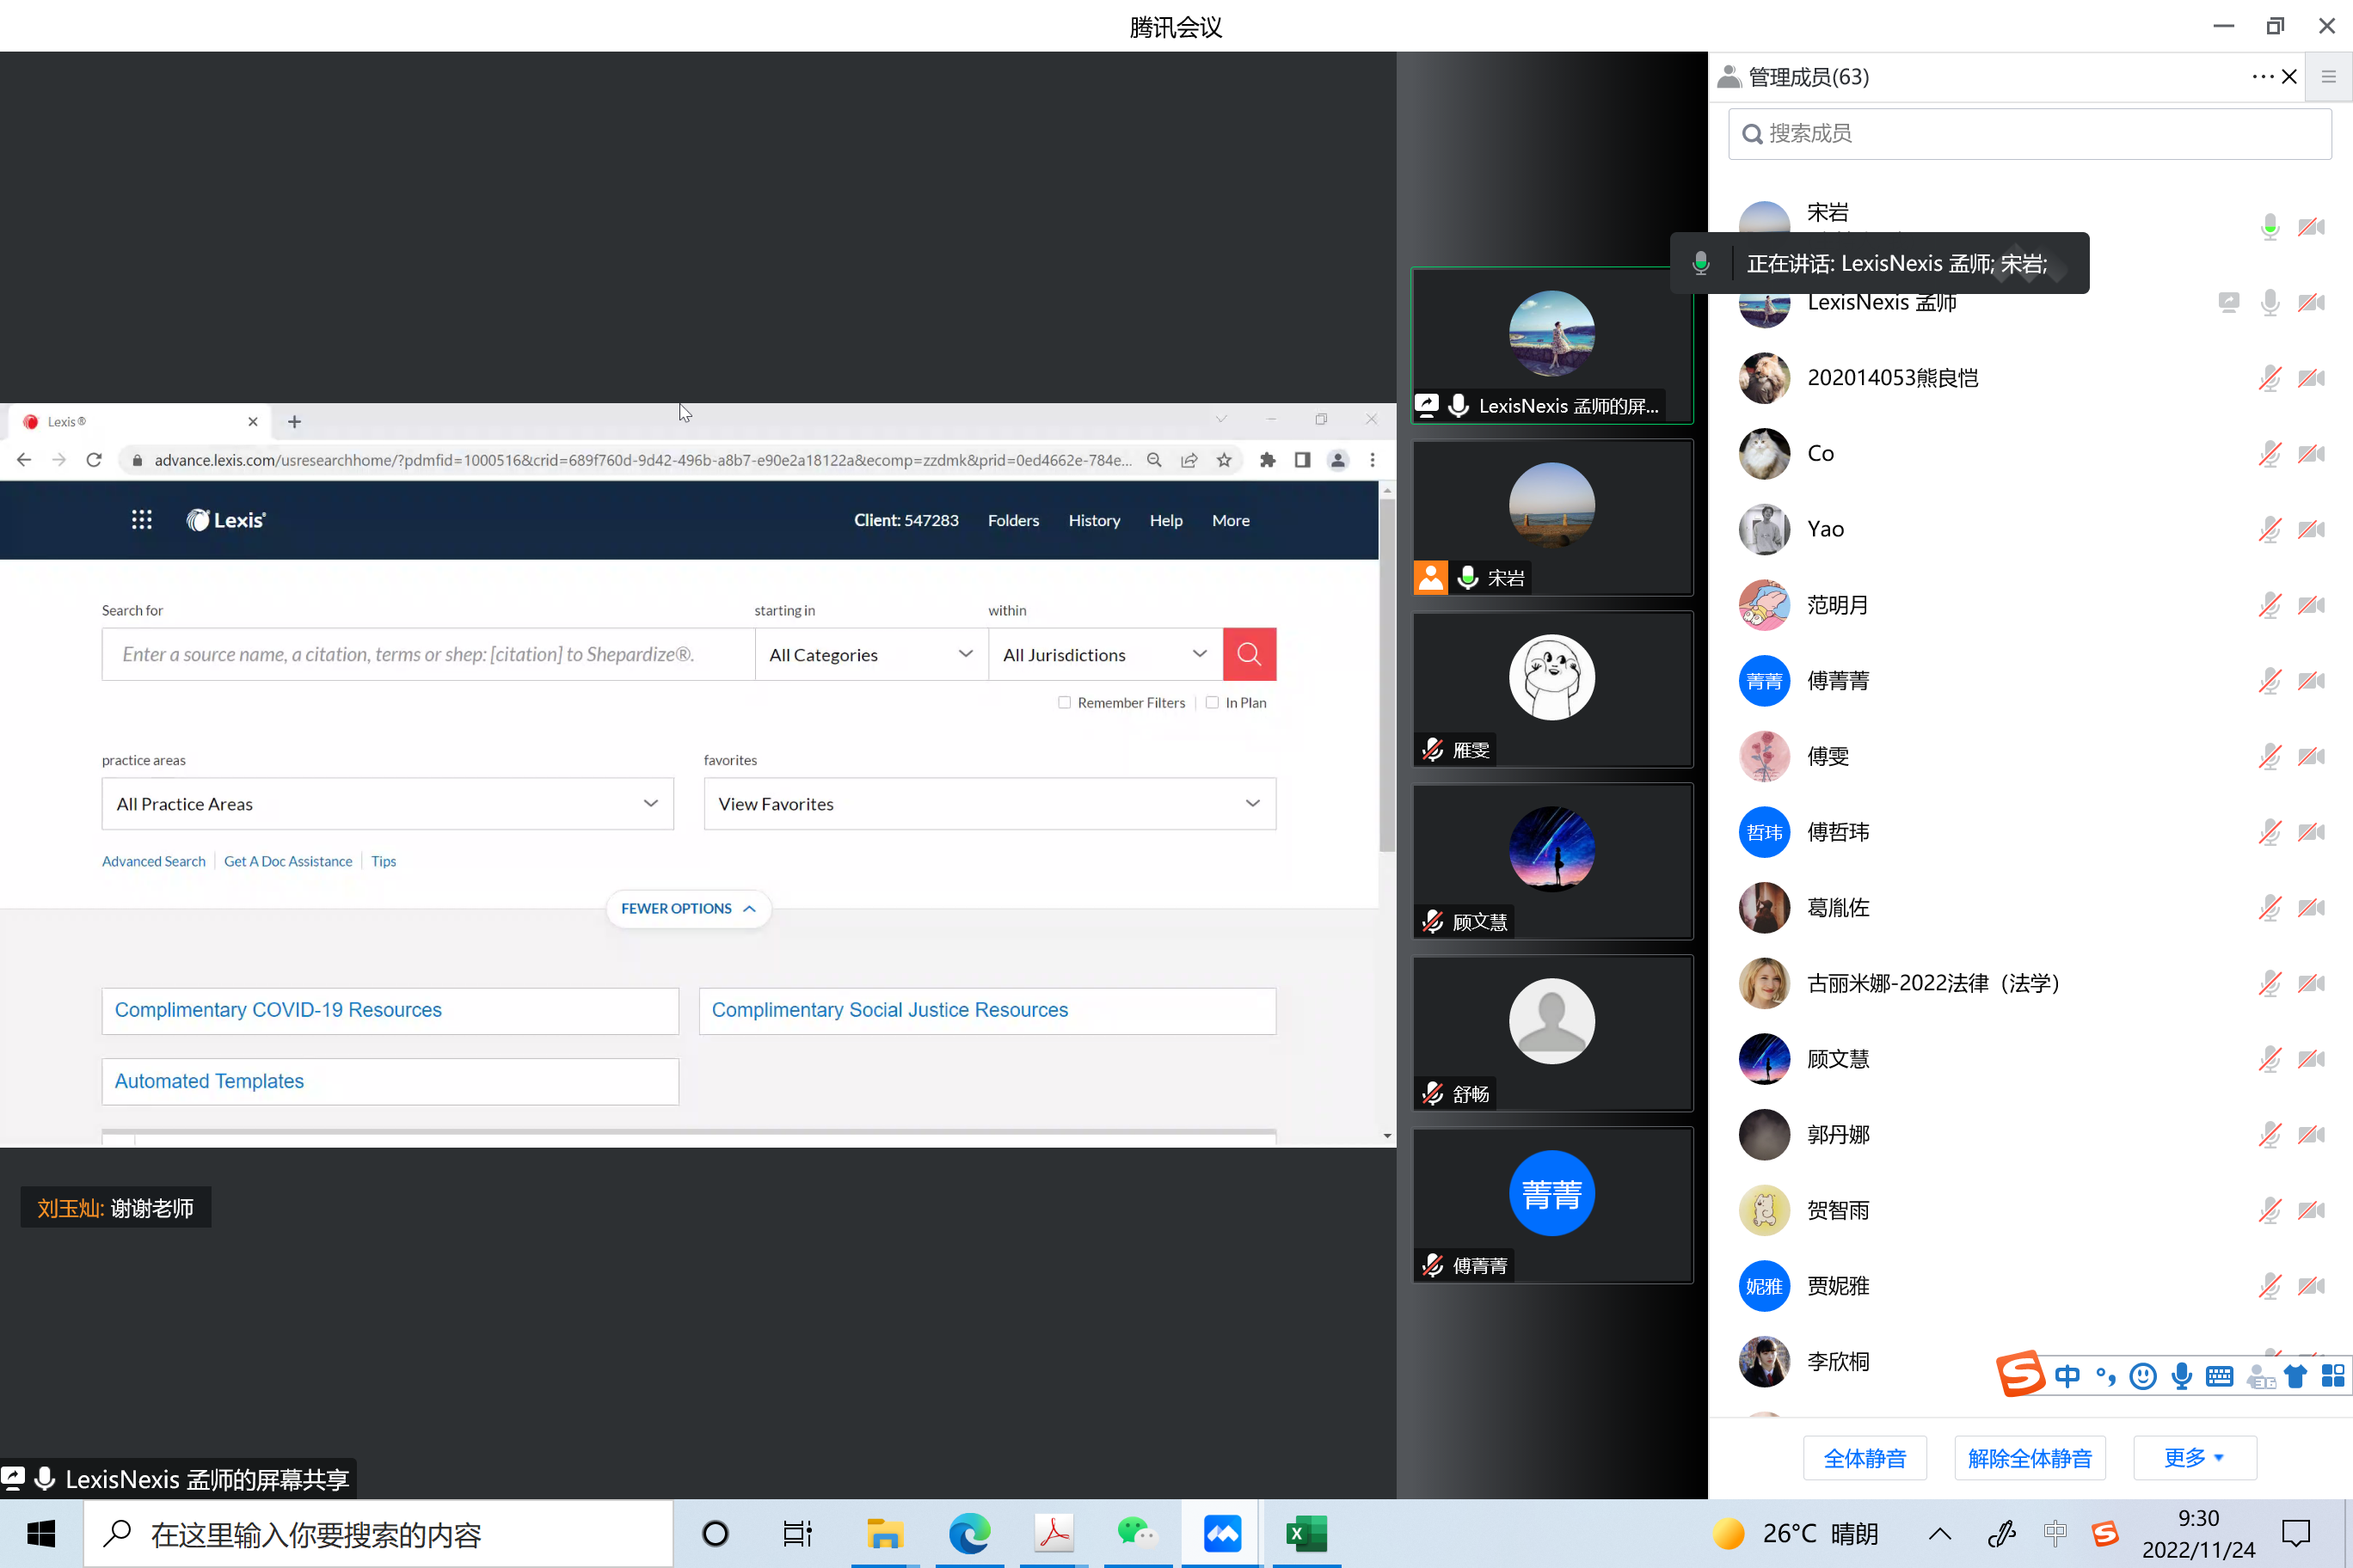Image resolution: width=2353 pixels, height=1568 pixels.
Task: Unmute Yao's microphone in member list
Action: 2270,529
